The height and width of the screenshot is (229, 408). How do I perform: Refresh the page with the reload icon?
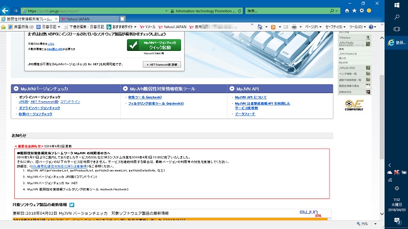[239, 11]
